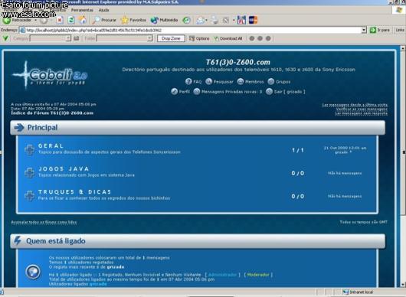Open Procurar search tool
The width and height of the screenshot is (406, 297).
point(104,20)
